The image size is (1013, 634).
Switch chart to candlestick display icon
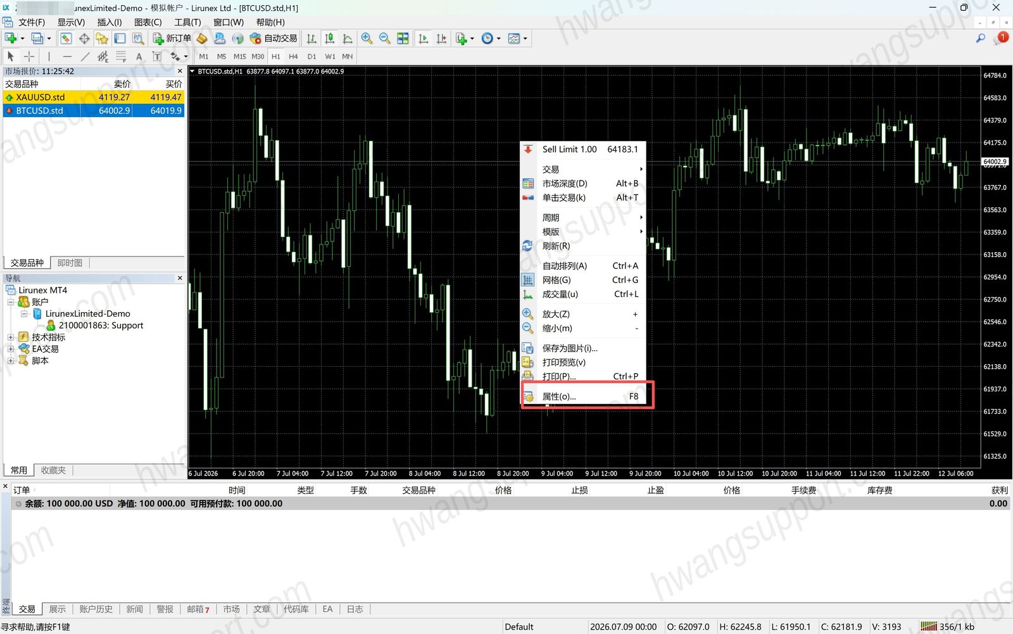pyautogui.click(x=329, y=39)
